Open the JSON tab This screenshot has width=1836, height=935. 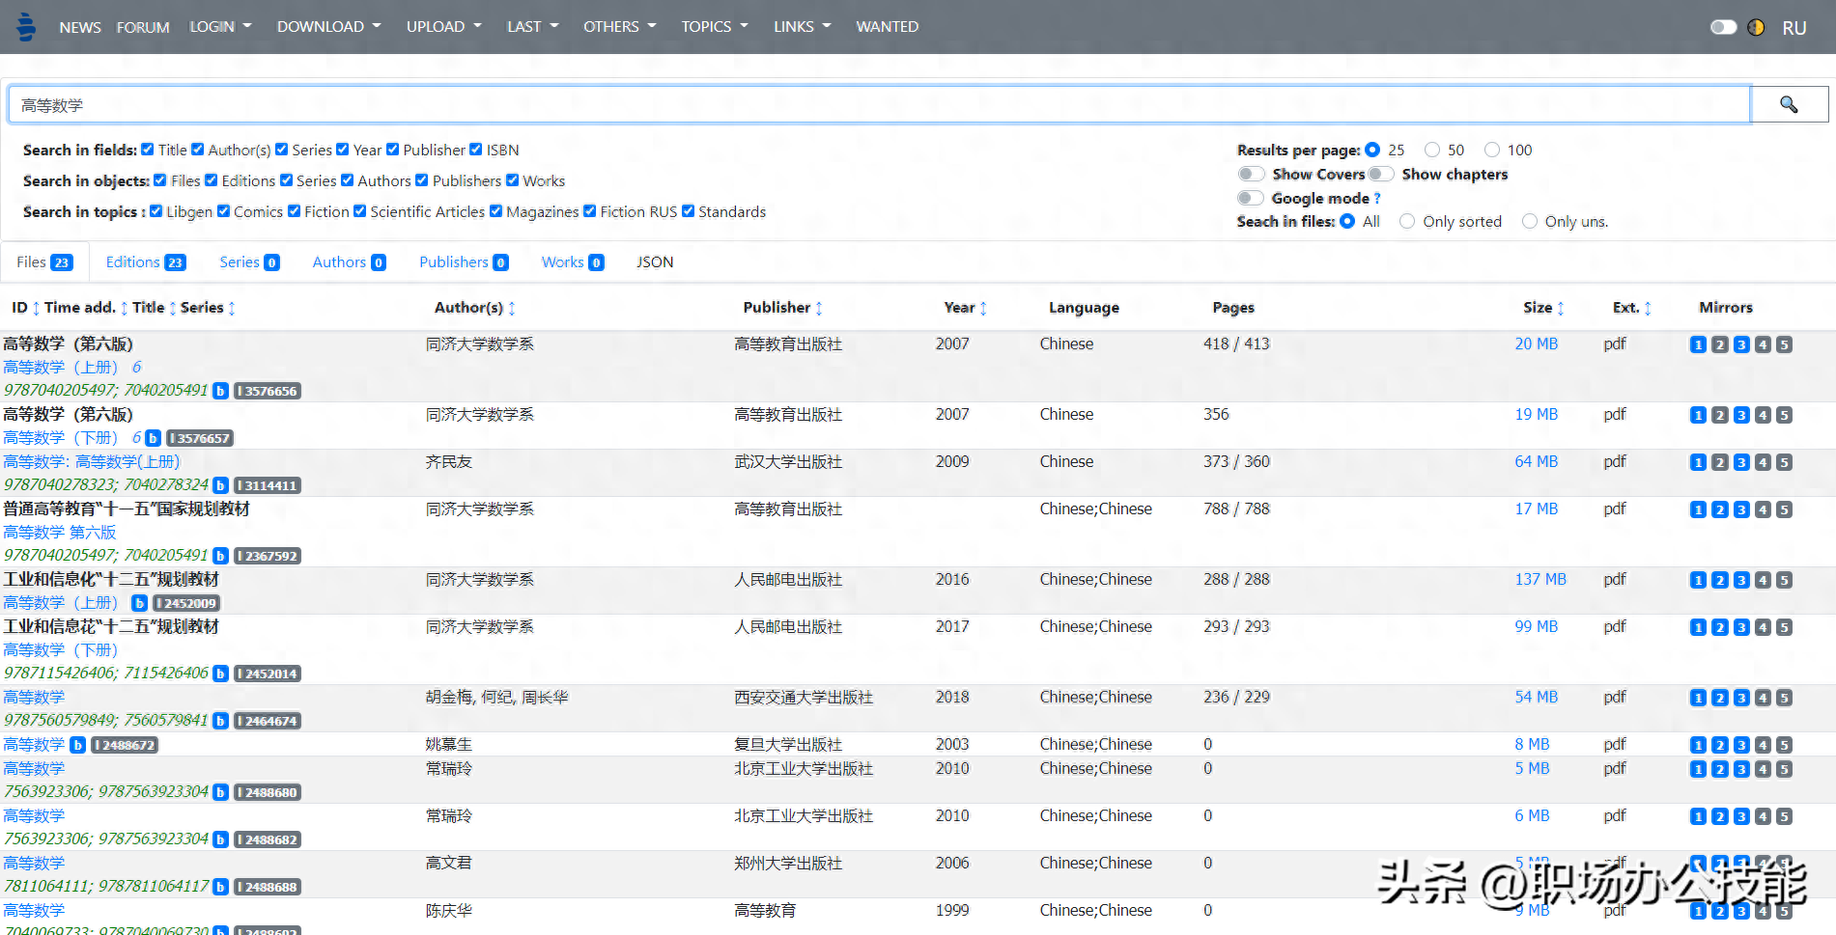(x=655, y=262)
